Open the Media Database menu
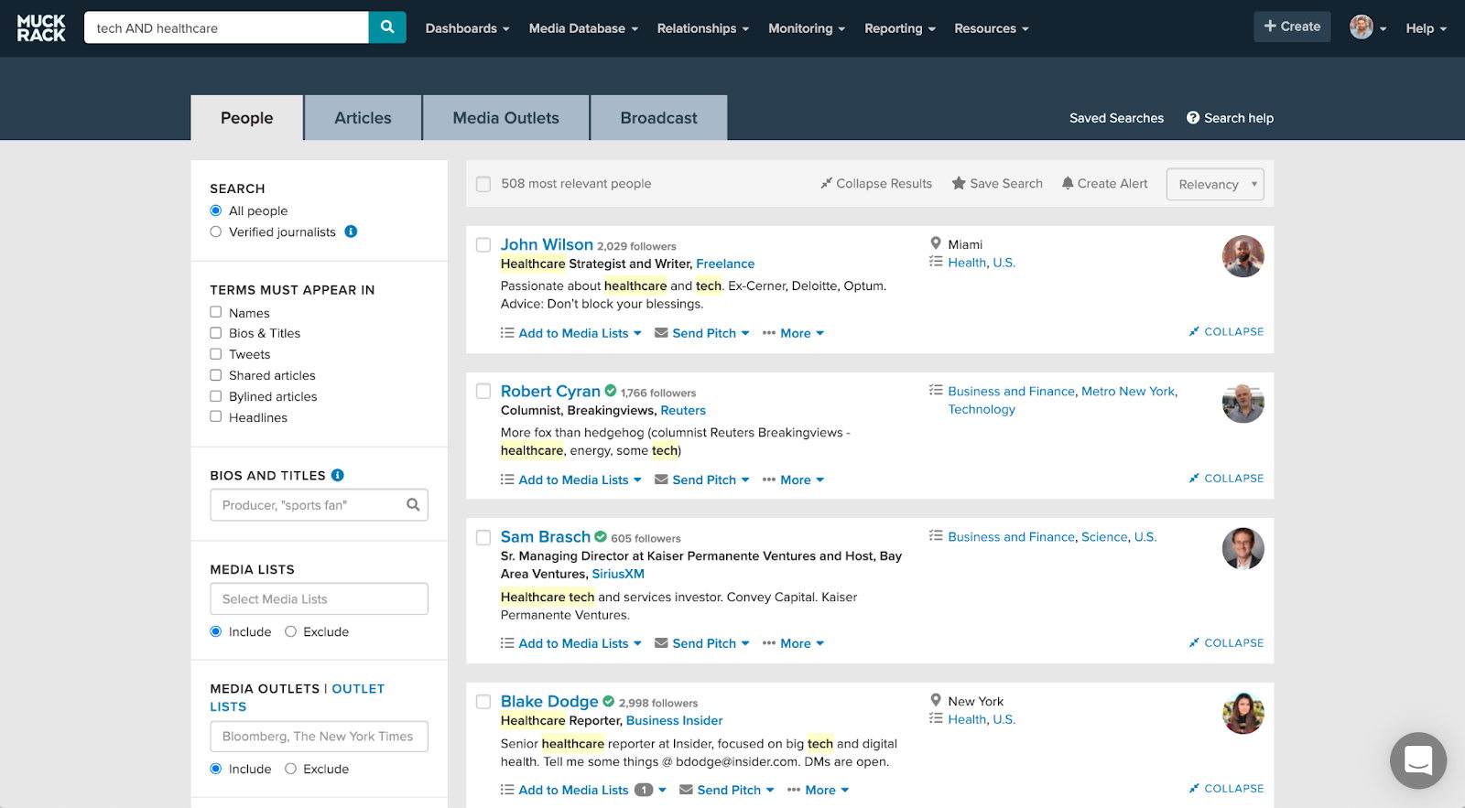 click(x=583, y=28)
